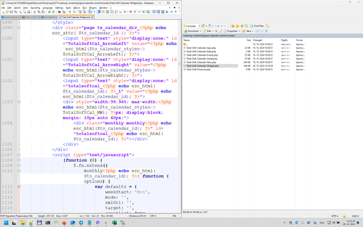Click the WinSCP home directory icon
Viewport: 363px width, 227px height.
[x=242, y=26]
